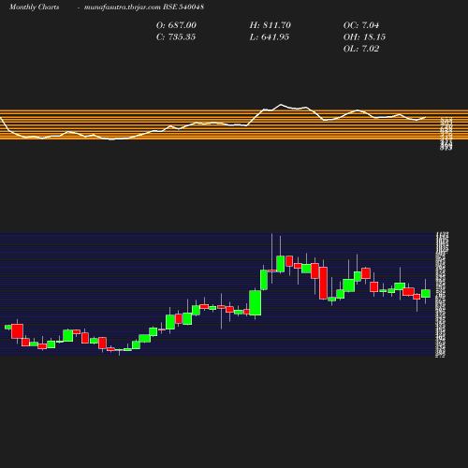Click the 'OH: 18.15' value

(x=364, y=37)
